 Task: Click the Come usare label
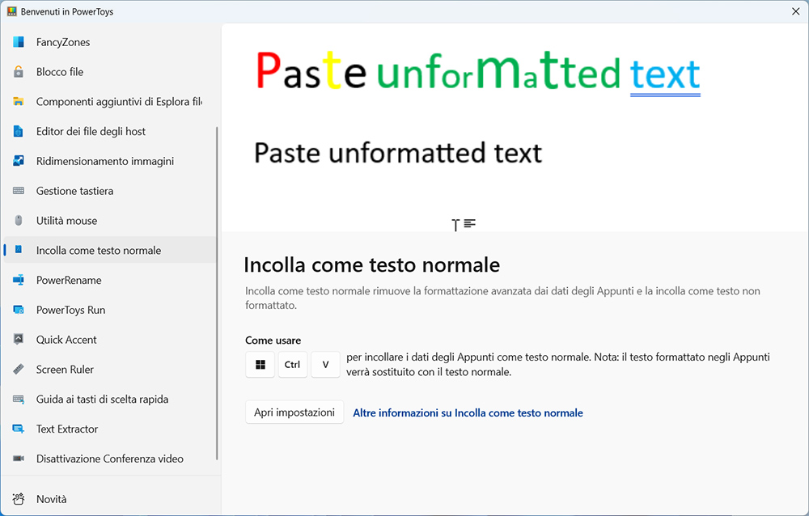click(273, 340)
